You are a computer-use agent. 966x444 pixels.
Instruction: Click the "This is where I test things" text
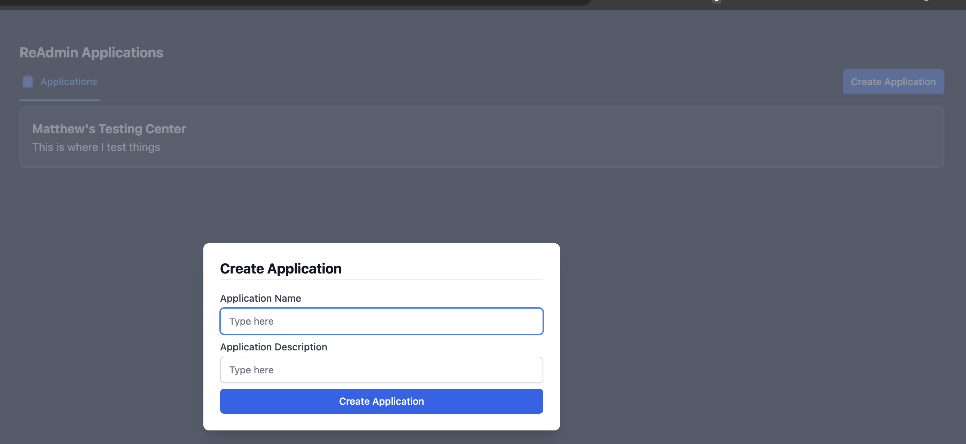tap(96, 147)
